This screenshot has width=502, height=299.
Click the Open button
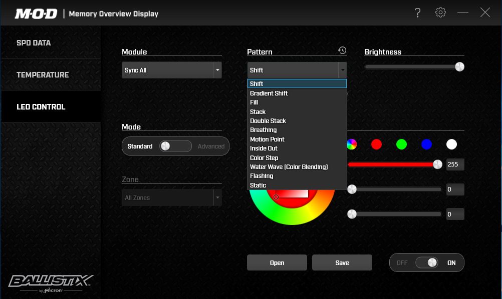277,262
